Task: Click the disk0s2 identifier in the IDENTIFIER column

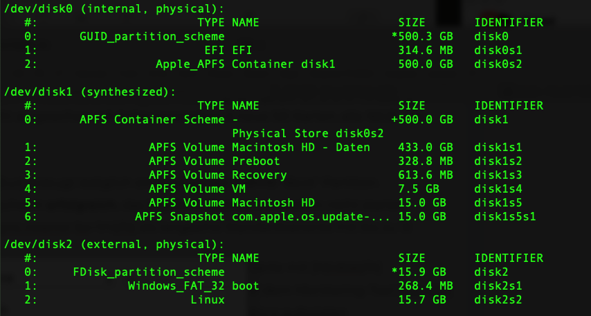Action: (x=498, y=64)
